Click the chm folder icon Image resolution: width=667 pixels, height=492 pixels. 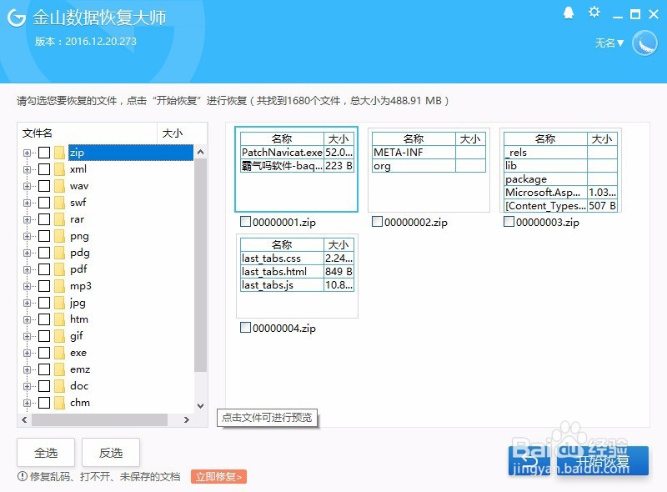click(59, 403)
